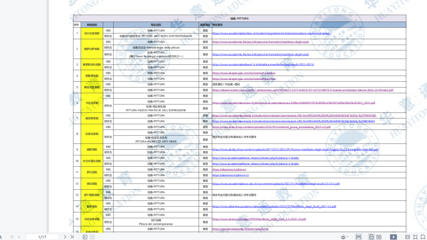Image resolution: width=427 pixels, height=240 pixels.
Task: Open the abaperugia.com iscrizioni #4-anchor link
Action: pos(244,79)
